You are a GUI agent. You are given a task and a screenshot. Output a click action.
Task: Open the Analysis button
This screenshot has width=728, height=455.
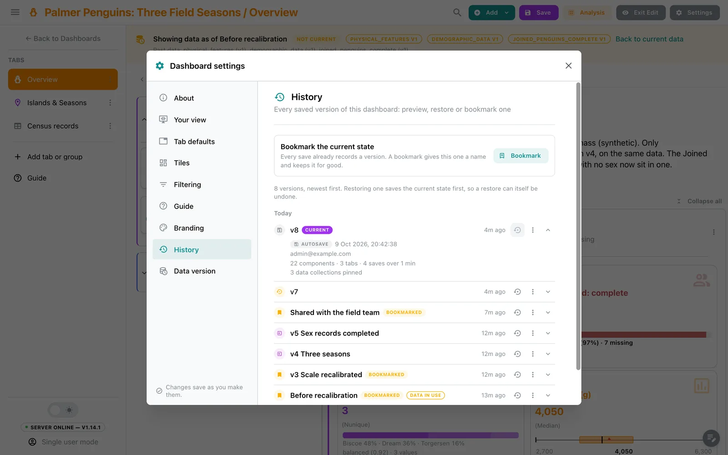pyautogui.click(x=586, y=13)
